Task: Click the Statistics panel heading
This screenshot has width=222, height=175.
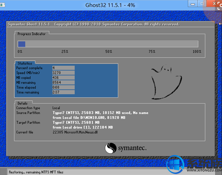Action: click(25, 63)
